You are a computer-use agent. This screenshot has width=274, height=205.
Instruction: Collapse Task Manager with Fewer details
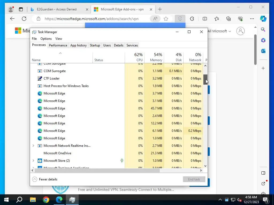pyautogui.click(x=45, y=179)
